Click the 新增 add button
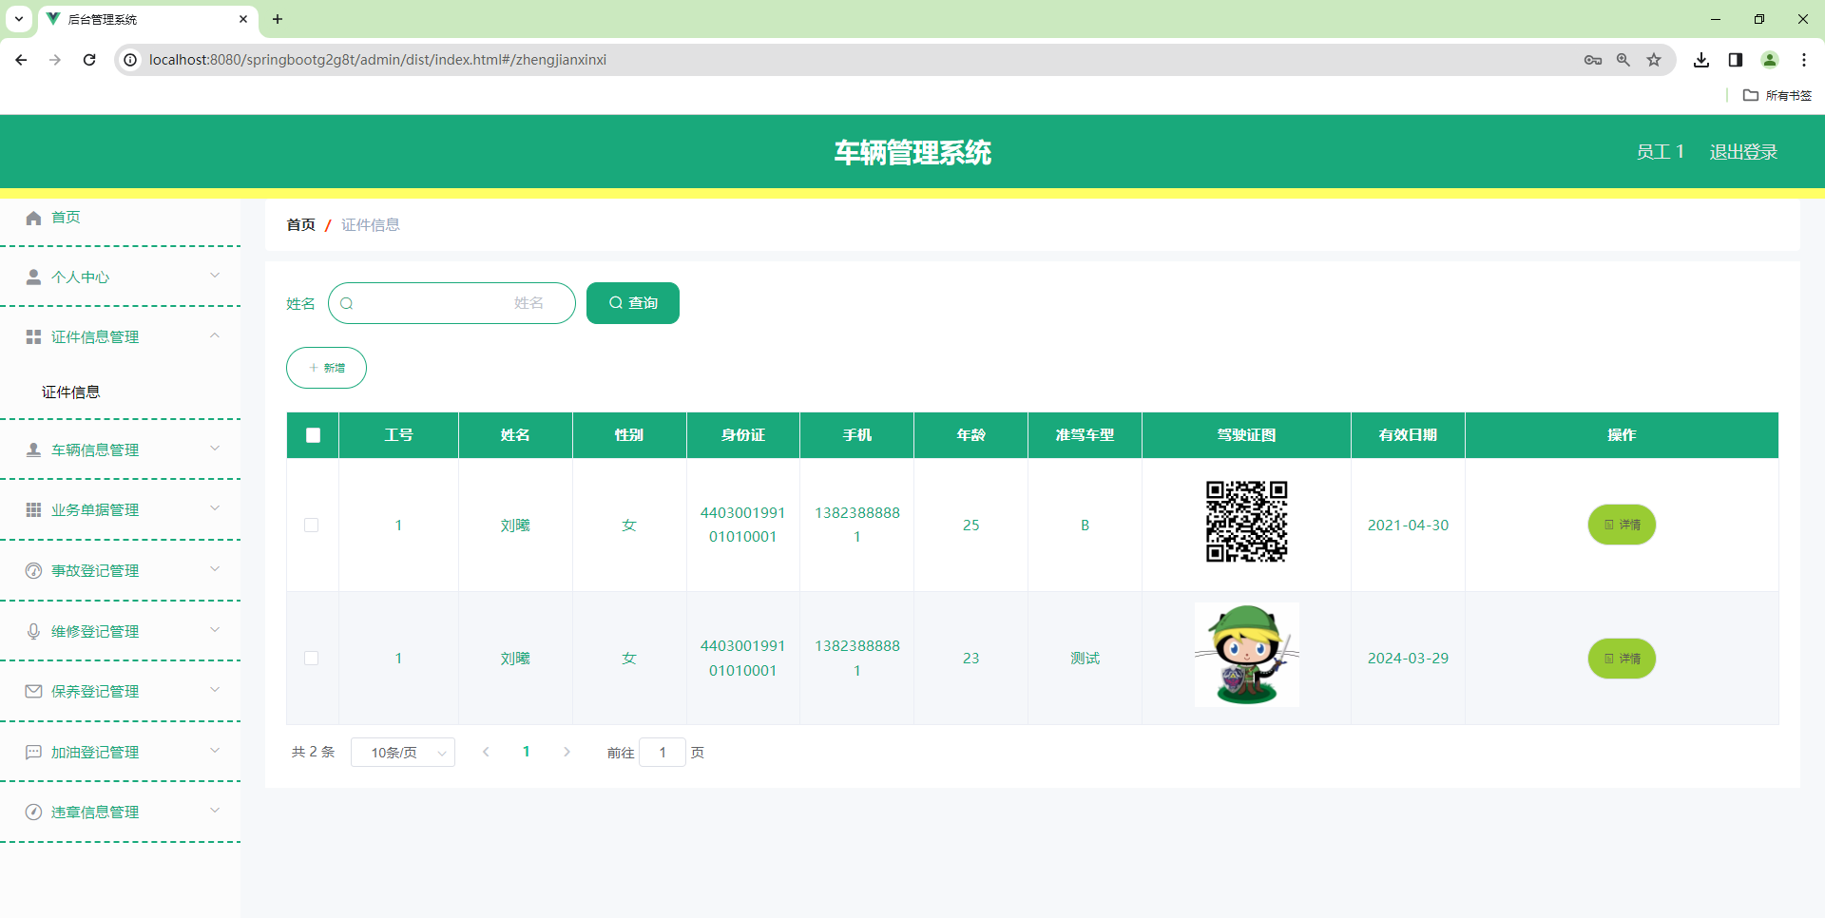The image size is (1825, 918). pyautogui.click(x=326, y=368)
